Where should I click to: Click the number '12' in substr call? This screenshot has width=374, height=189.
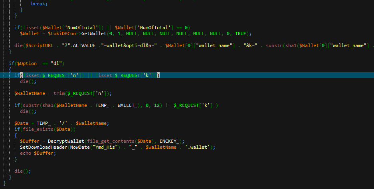coord(157,105)
